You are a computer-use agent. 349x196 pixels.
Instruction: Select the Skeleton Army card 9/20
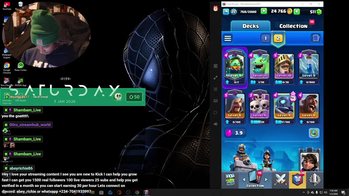click(260, 108)
